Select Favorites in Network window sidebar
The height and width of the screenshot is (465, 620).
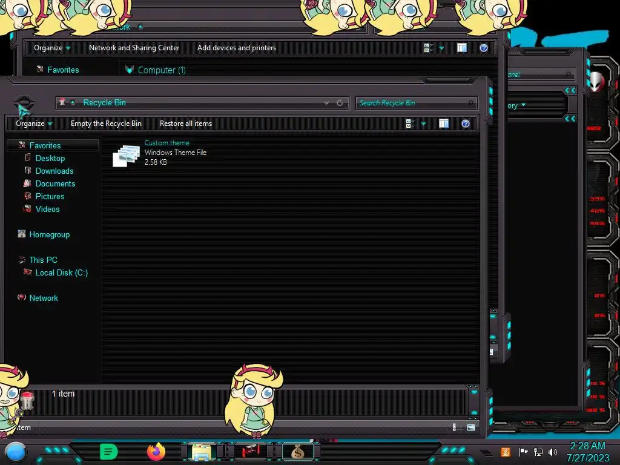[63, 70]
